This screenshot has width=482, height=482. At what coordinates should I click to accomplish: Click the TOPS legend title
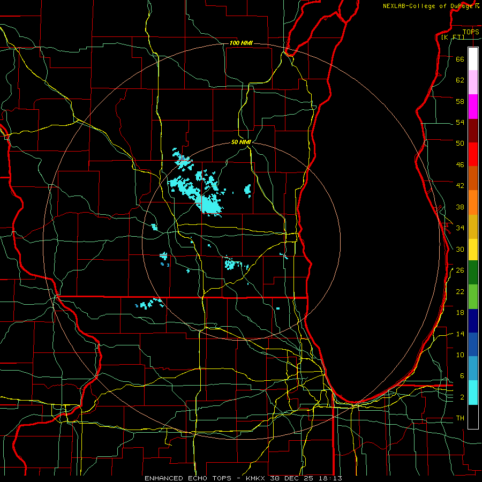pyautogui.click(x=471, y=32)
